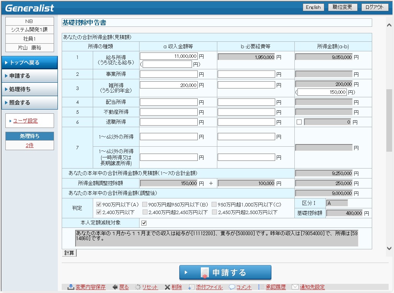Expand the 申請する sidebar menu
This screenshot has height=293, width=394.
pos(30,76)
